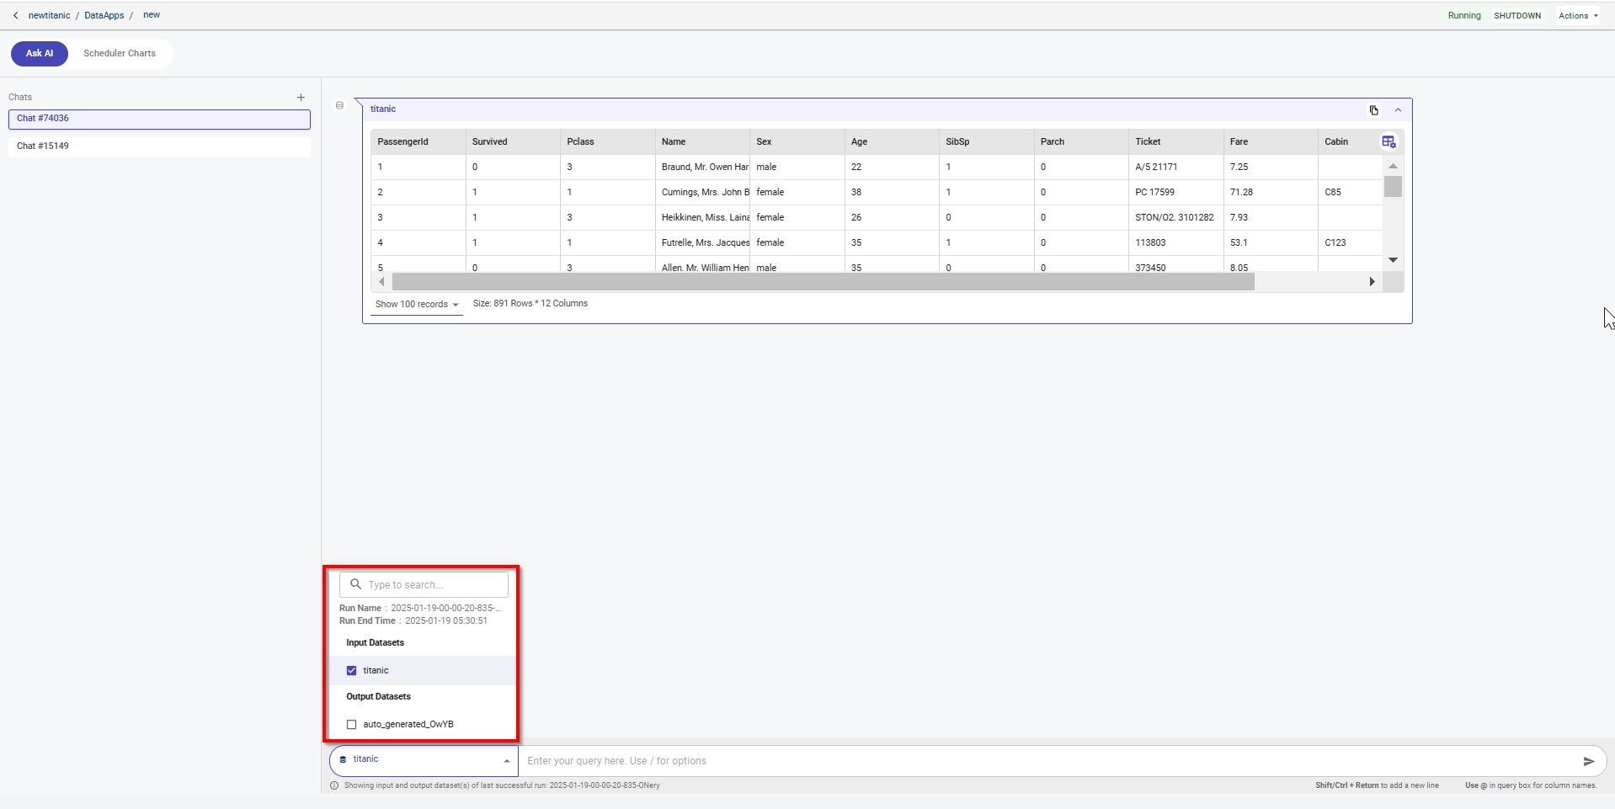Open the table column settings icon

click(1388, 141)
